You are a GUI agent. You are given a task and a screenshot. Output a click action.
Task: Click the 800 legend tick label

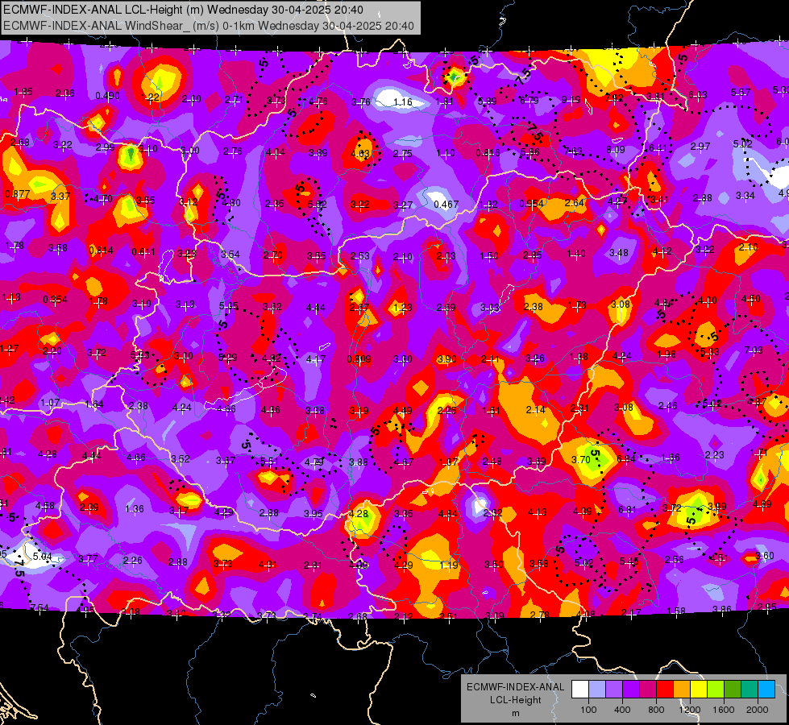point(656,710)
